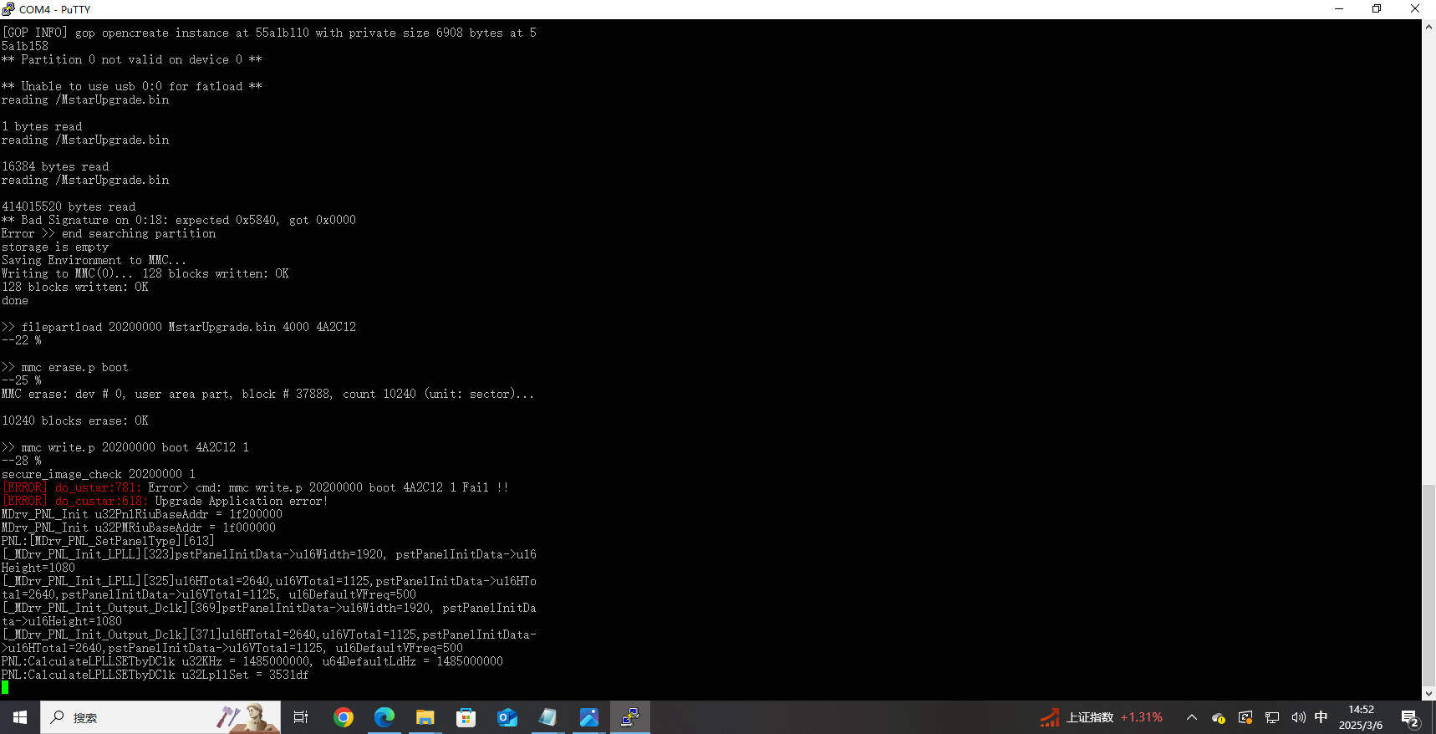
Task: Click the 'u32Lpl1Set = 3531df' line
Action: 155,675
